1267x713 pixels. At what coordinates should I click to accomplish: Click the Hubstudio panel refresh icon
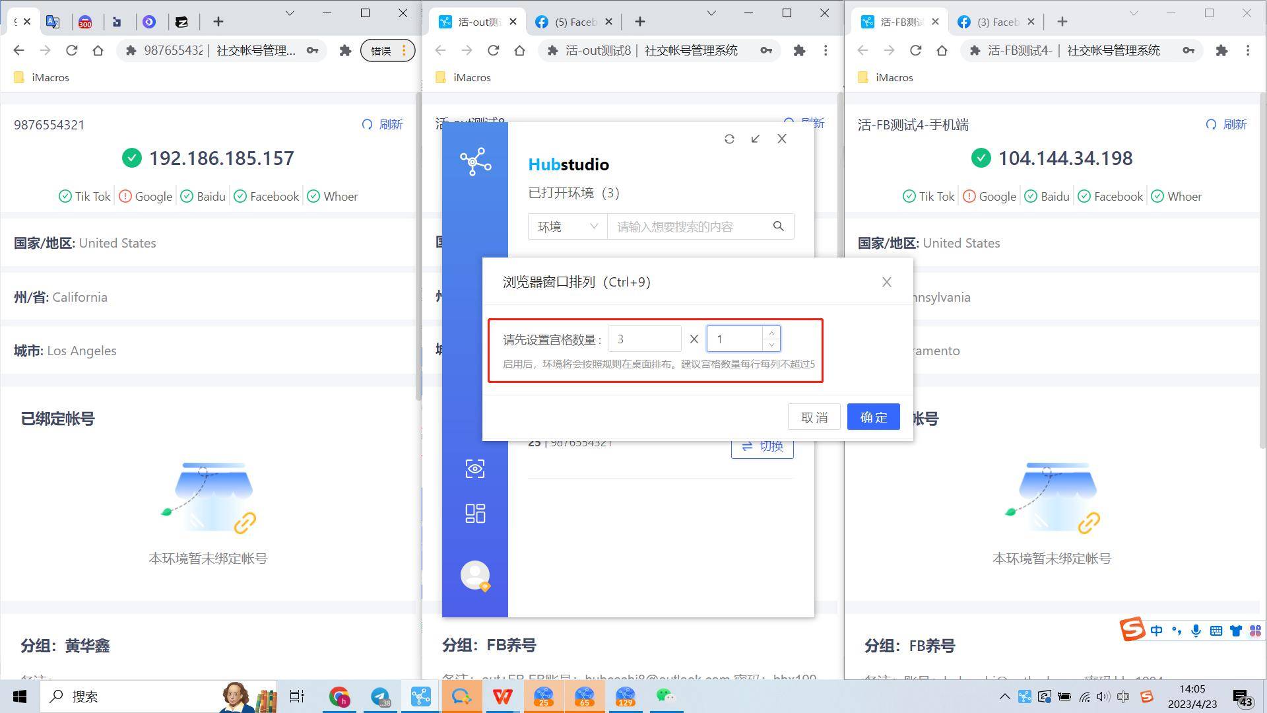729,139
